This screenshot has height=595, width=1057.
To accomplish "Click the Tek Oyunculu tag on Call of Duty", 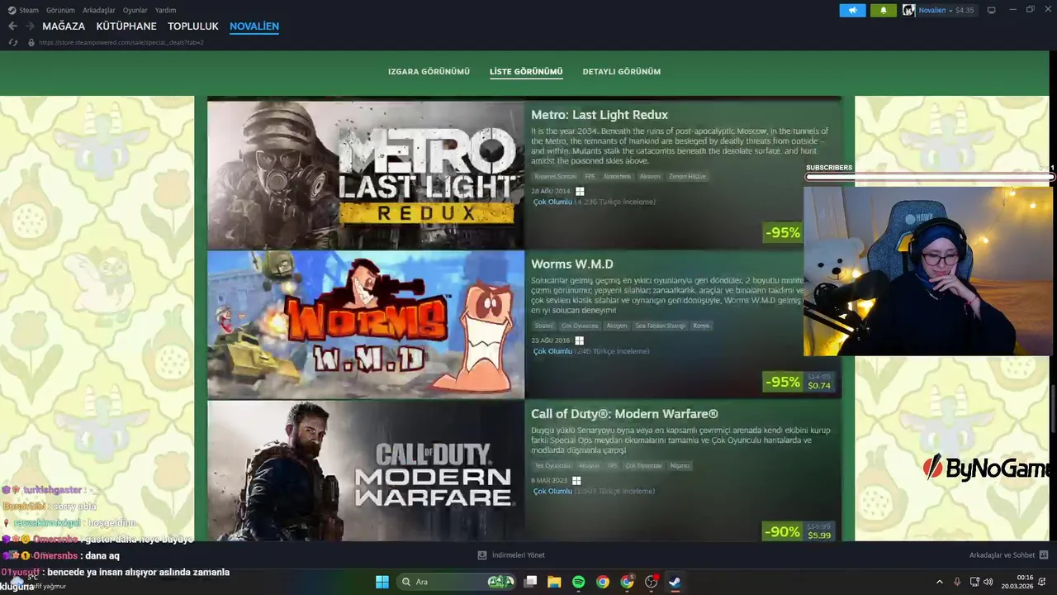I will point(552,466).
